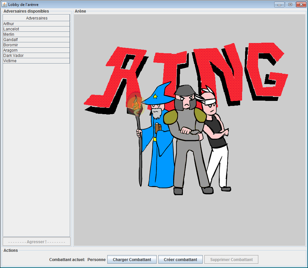308x268 pixels.
Task: Select the Boromir row
Action: [36, 45]
